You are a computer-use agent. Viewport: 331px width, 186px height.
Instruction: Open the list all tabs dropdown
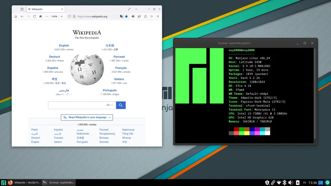pyautogui.click(x=137, y=9)
